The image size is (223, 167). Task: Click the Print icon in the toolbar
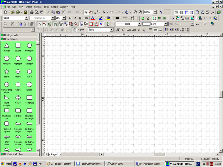[x=31, y=12]
